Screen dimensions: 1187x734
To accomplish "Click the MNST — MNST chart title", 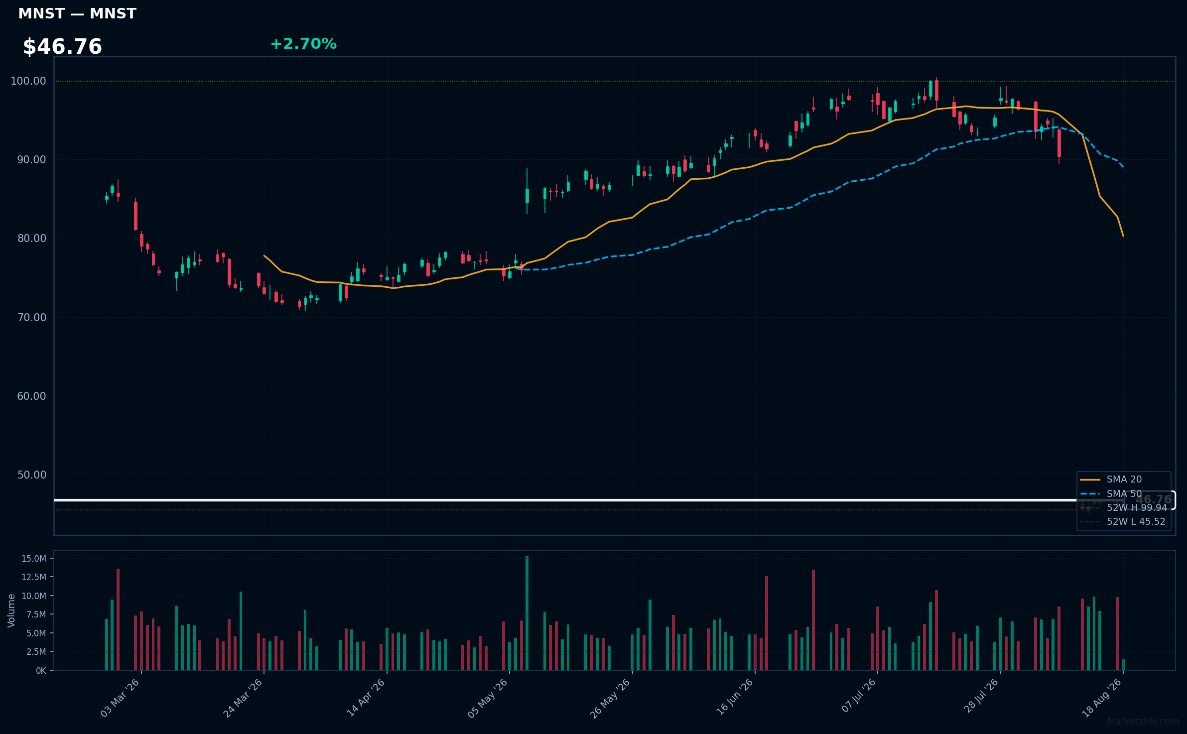I will 77,14.
